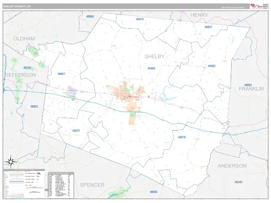Click ZIP code label 40601
This screenshot has height=203, width=271.
tap(248, 85)
